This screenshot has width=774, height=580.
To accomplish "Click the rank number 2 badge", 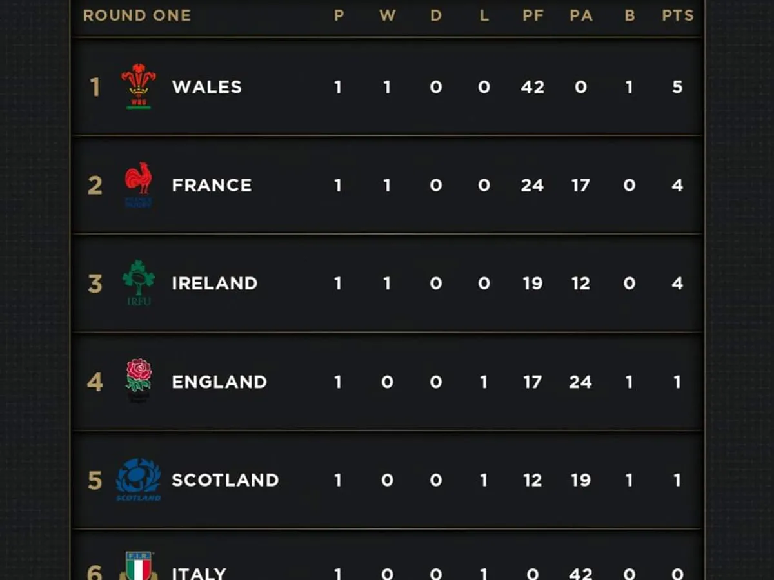I will point(95,186).
